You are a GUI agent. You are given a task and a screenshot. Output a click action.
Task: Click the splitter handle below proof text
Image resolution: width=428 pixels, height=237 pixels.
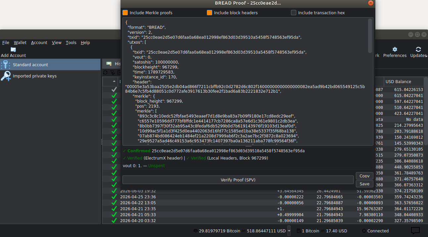point(248,146)
